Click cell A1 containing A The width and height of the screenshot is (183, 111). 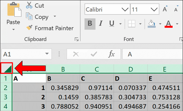coord(29,78)
